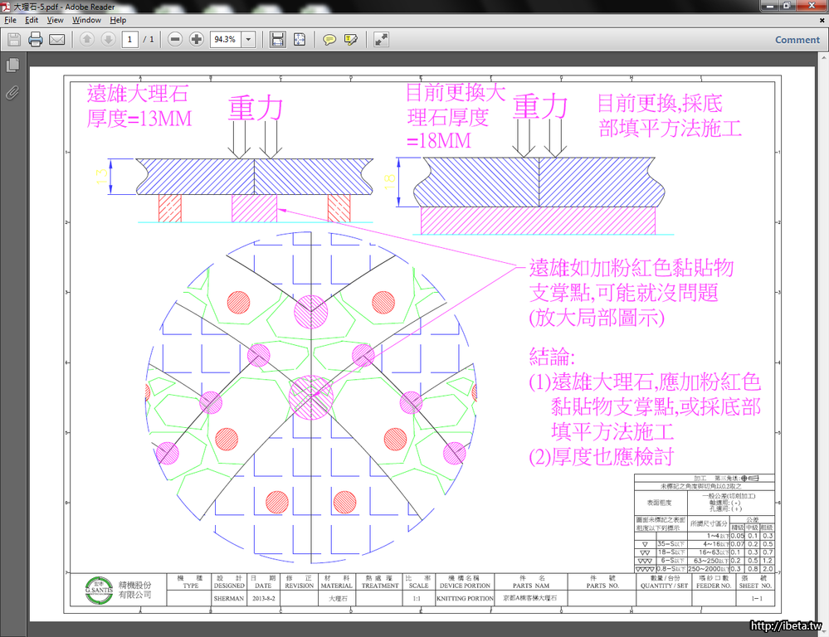Image resolution: width=829 pixels, height=637 pixels.
Task: Toggle fit one full page view
Action: [300, 39]
